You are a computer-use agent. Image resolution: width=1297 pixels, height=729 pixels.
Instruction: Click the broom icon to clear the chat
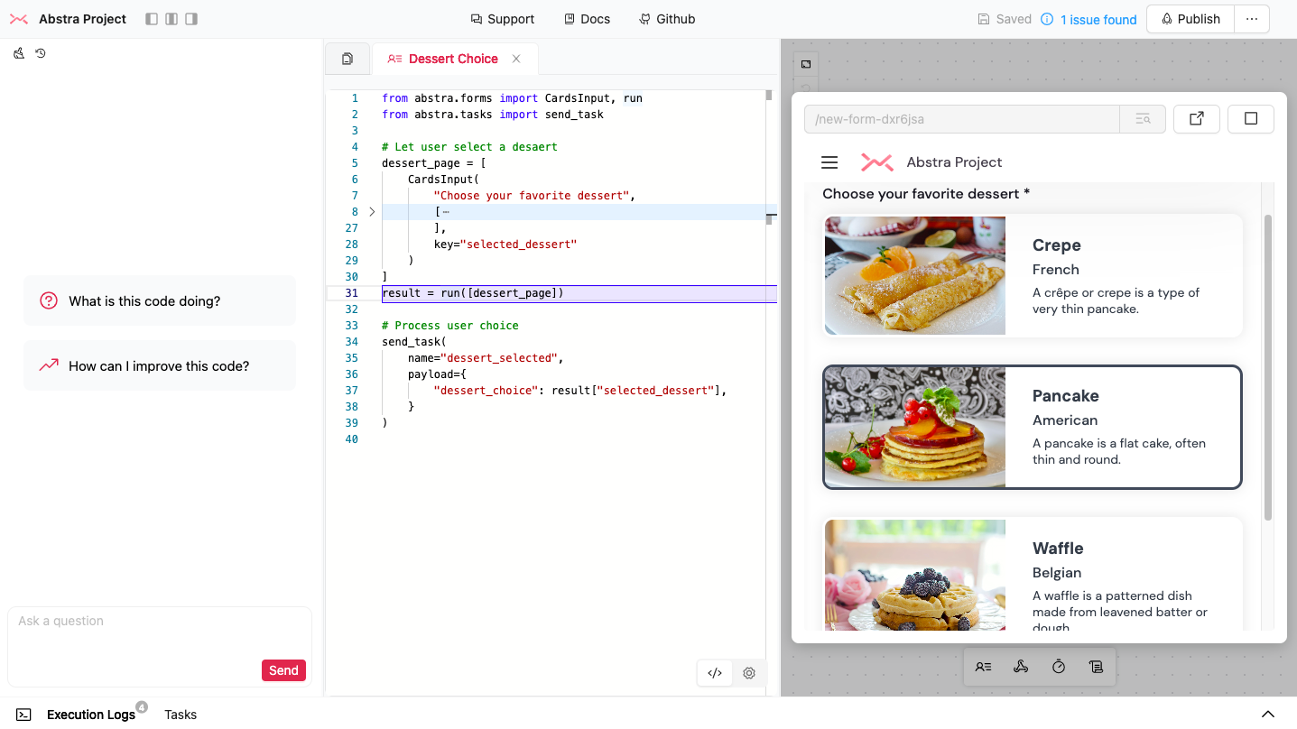(19, 53)
